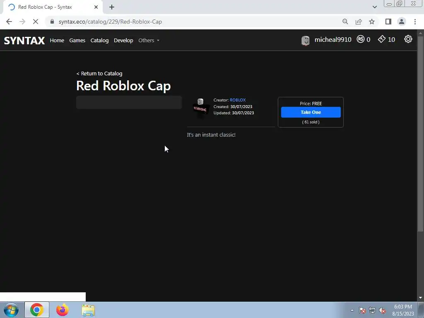Screen dimensions: 424x318
Task: Click the Chrome taskbar icon
Action: click(37, 310)
